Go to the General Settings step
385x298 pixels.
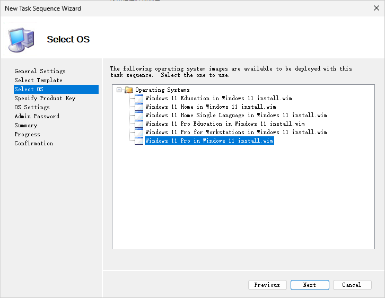[40, 71]
